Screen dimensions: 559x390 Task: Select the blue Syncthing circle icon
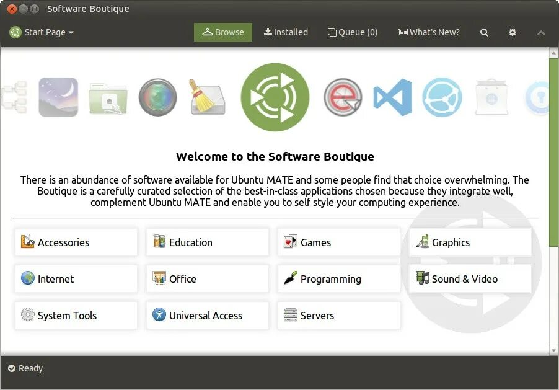pos(442,97)
